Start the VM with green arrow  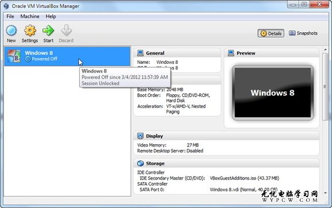click(x=48, y=30)
